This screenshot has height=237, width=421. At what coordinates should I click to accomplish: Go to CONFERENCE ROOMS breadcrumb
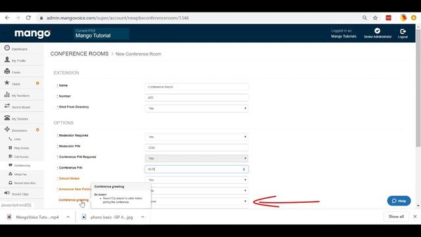[80, 54]
